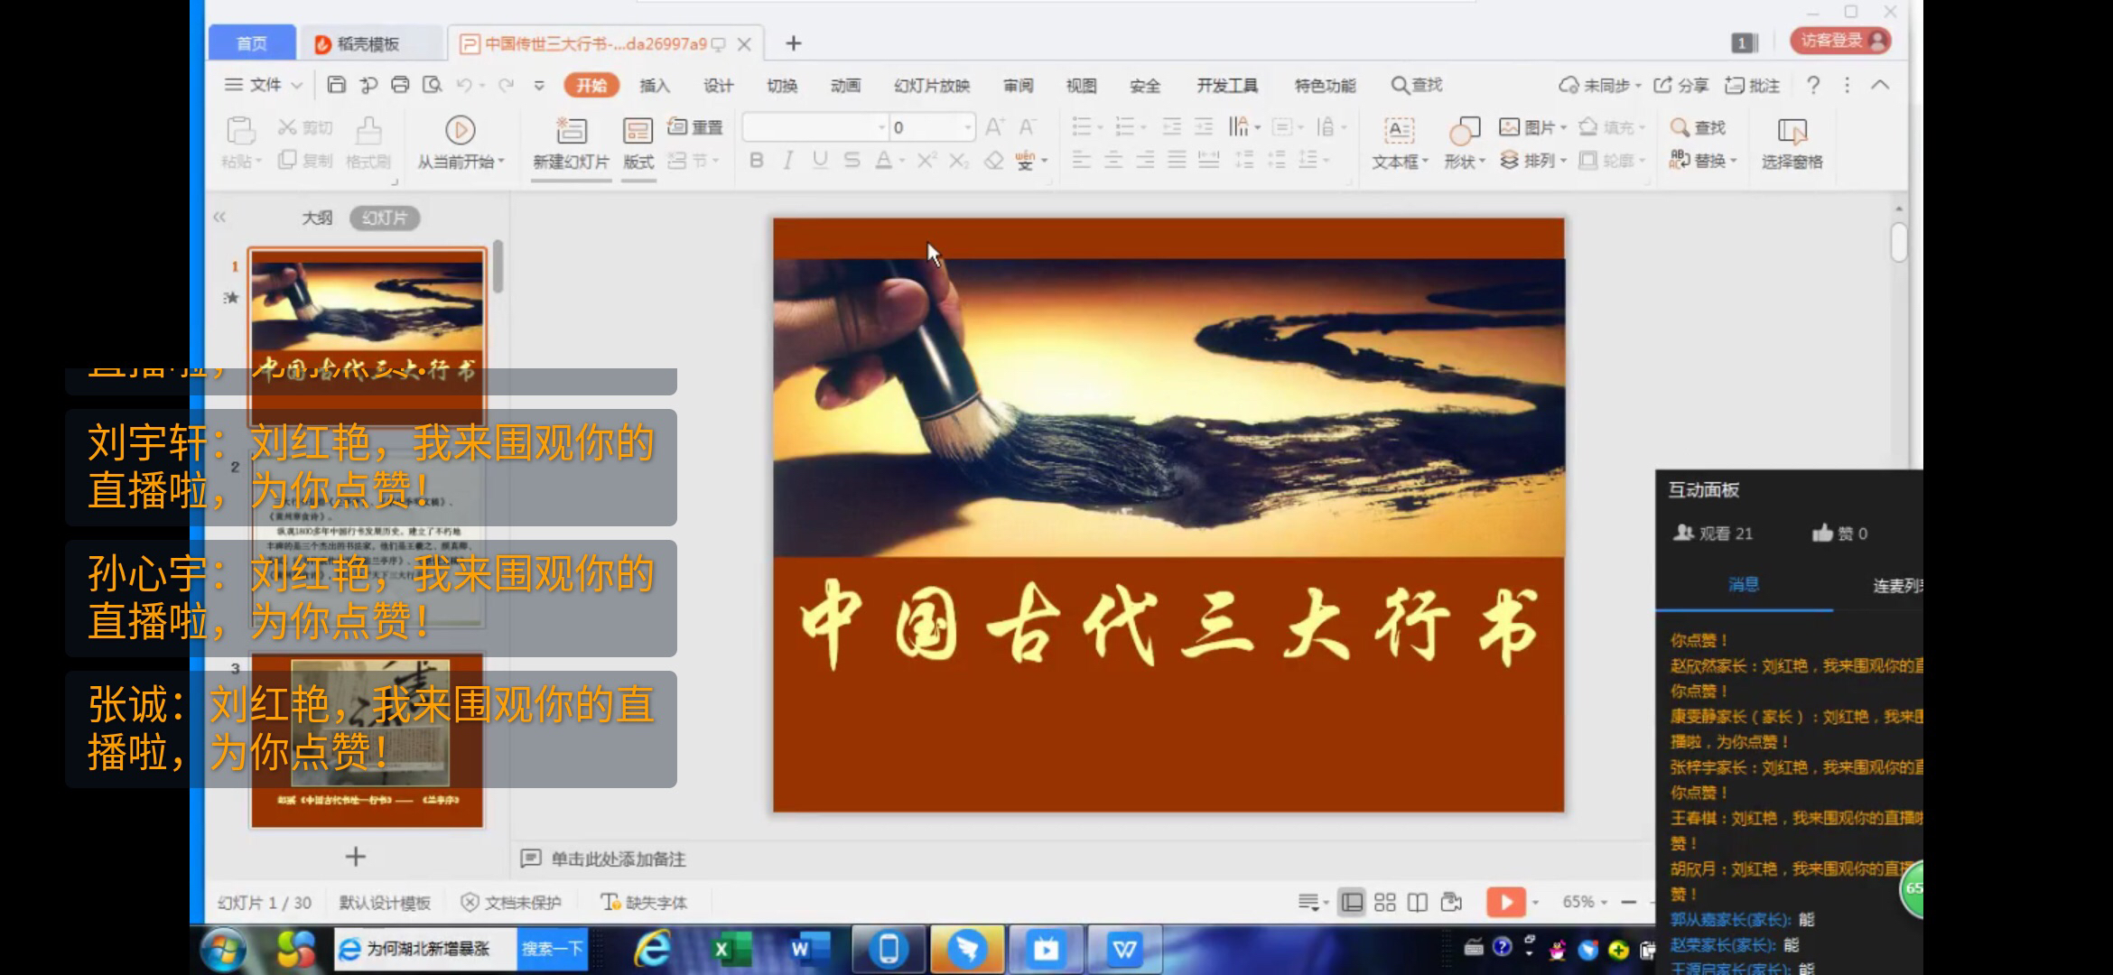Expand the 文本框 dropdown arrow

(x=1425, y=162)
